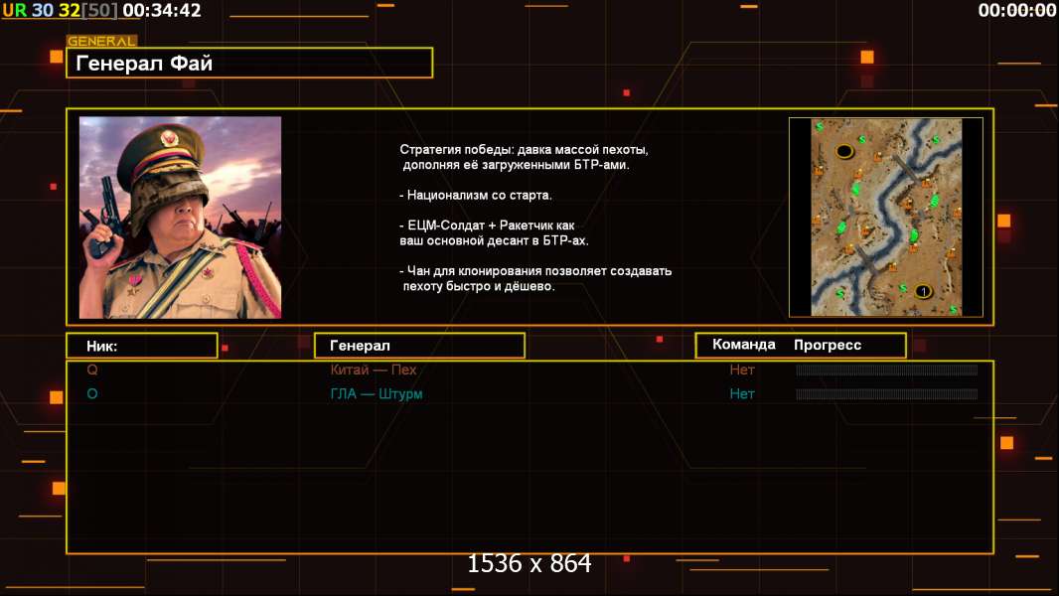Click loading progress bar of player Q
The width and height of the screenshot is (1059, 596).
(887, 370)
